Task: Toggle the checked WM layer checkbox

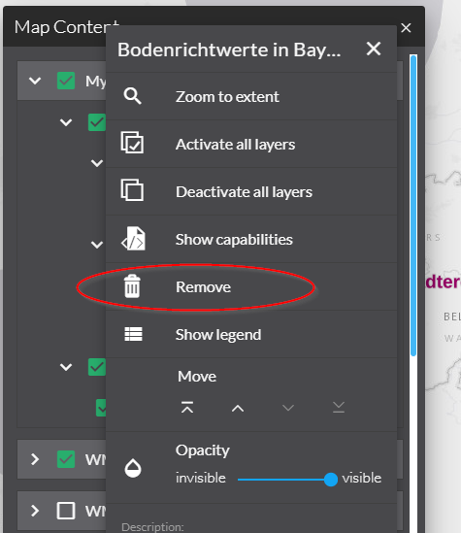Action: (x=66, y=459)
